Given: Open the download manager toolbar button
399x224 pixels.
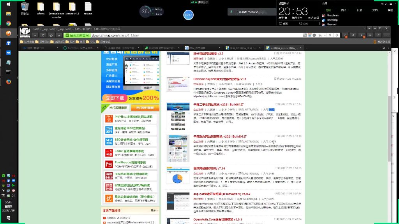Looking at the screenshot, I should coord(362,35).
